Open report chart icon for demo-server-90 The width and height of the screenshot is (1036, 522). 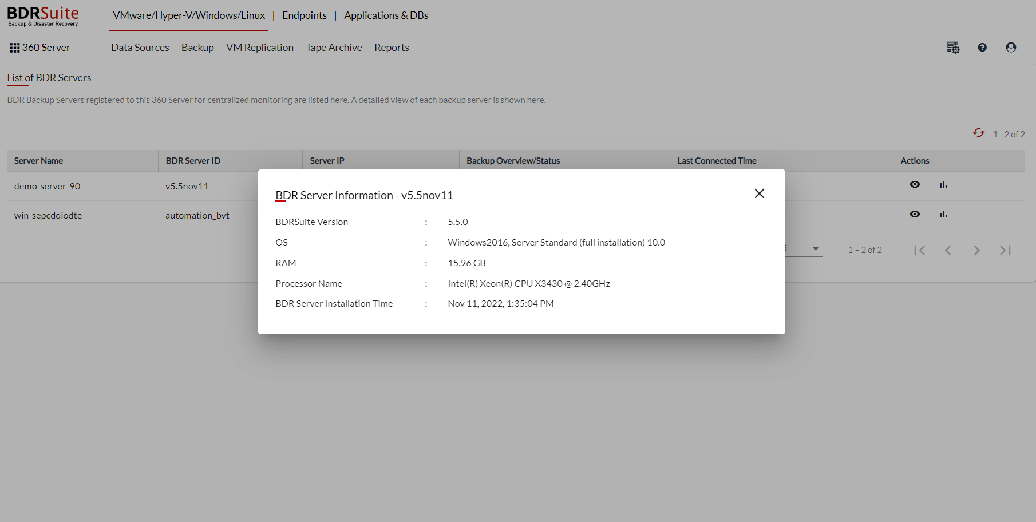[x=943, y=184]
